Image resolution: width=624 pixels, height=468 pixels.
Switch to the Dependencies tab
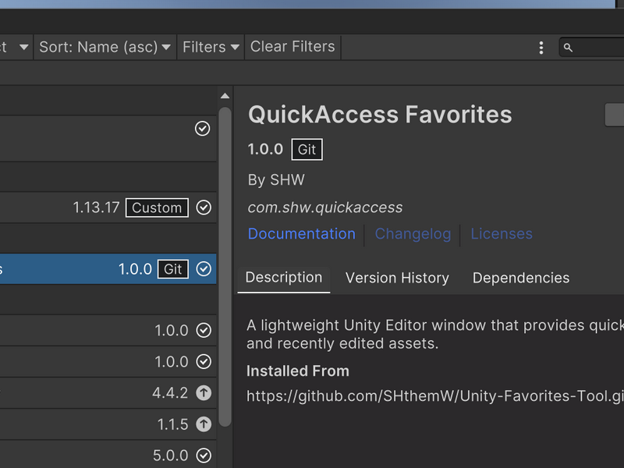[x=521, y=278]
